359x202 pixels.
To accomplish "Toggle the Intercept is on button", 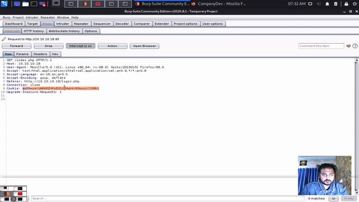I will tap(80, 46).
